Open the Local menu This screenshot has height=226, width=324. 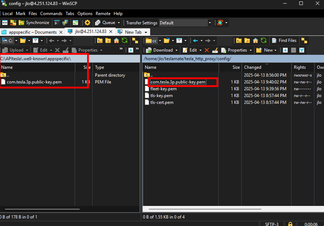[x=8, y=14]
